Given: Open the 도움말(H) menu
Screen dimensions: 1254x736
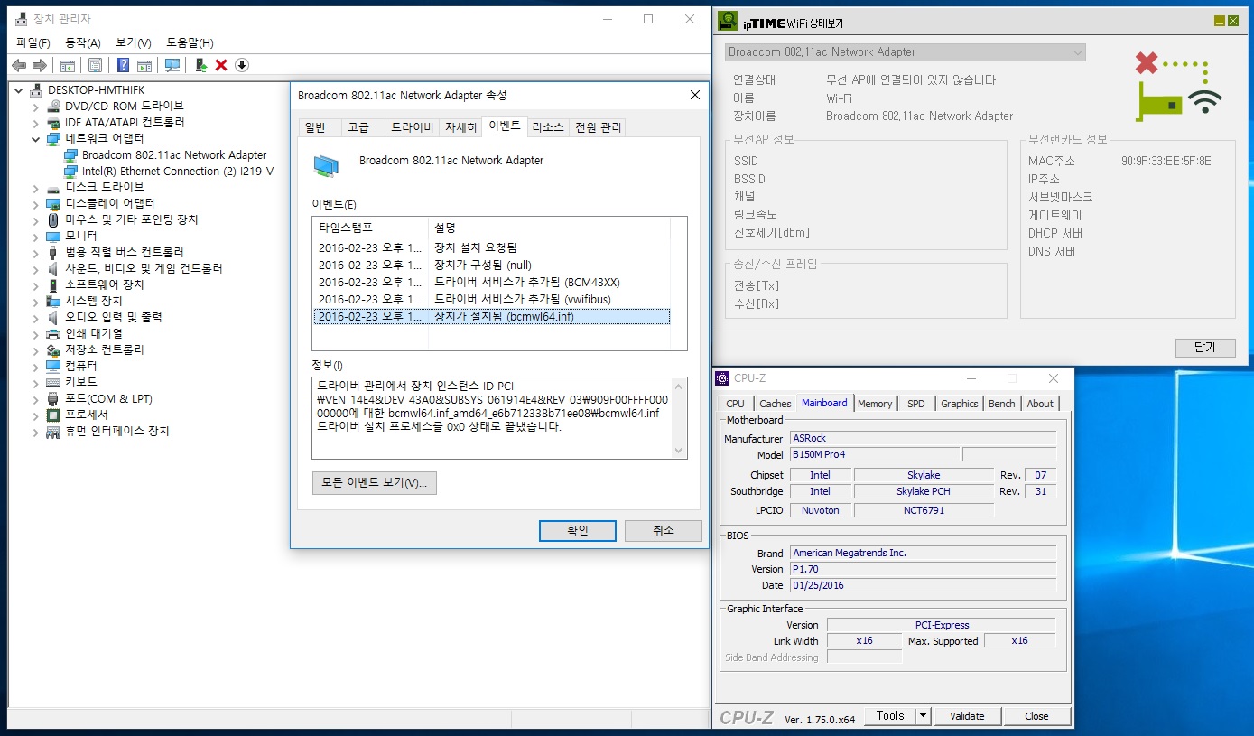Looking at the screenshot, I should (x=190, y=42).
